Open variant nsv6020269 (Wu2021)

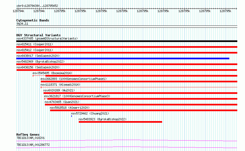click(59, 90)
